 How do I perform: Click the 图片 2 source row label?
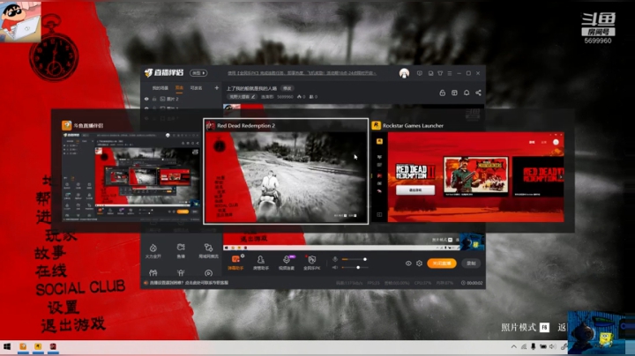click(173, 99)
